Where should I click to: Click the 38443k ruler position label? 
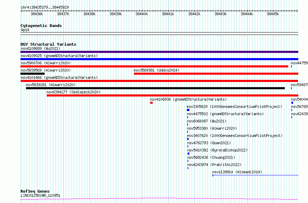pyautogui.click(x=220, y=14)
